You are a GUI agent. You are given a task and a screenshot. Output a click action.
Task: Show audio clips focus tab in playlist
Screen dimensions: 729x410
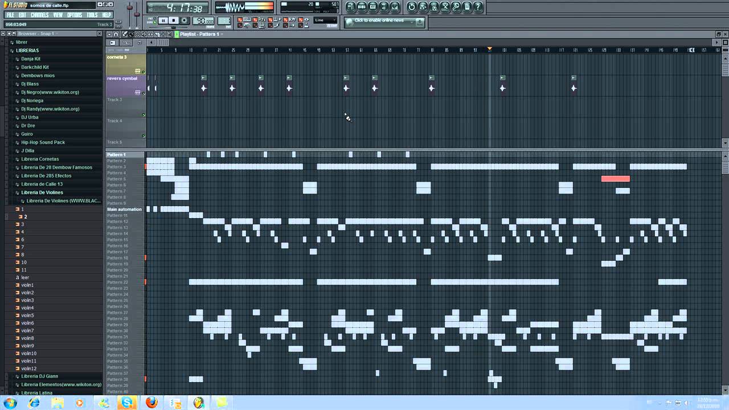(x=112, y=43)
